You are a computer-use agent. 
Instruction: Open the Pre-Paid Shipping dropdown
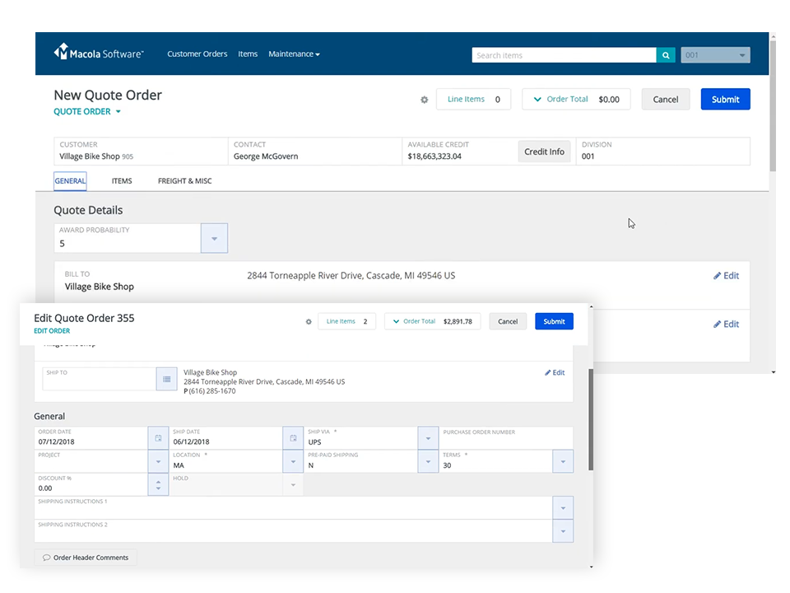tap(428, 461)
